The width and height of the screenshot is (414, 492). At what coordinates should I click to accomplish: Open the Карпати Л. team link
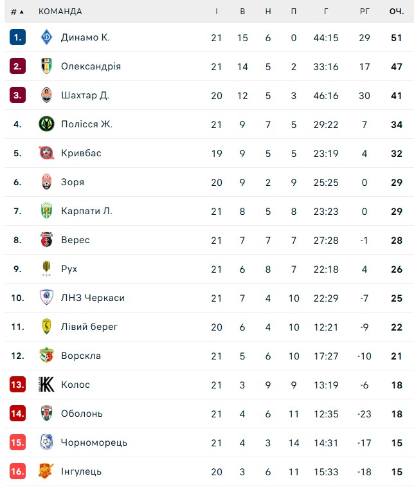tap(87, 211)
